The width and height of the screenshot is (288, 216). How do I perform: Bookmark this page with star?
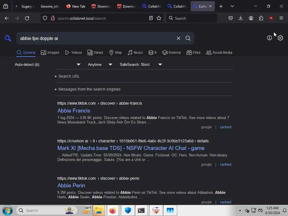point(159,18)
